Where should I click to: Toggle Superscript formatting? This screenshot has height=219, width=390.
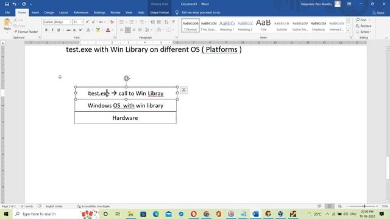(80, 30)
